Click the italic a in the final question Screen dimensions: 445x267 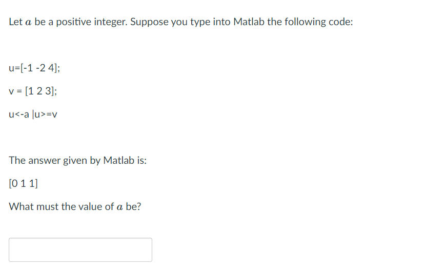point(120,207)
